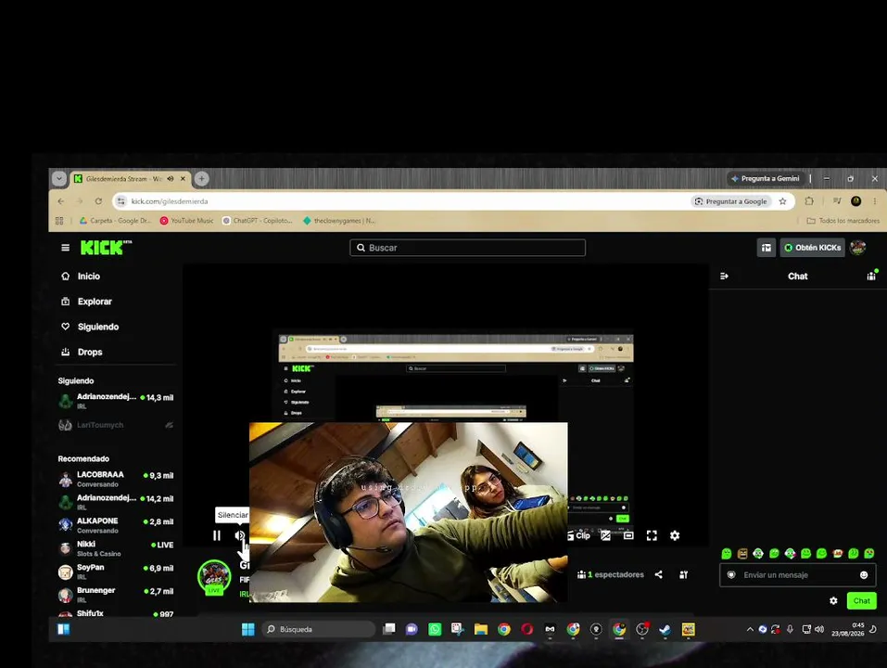
Task: Collapse the chat panel with the arrow icon
Action: (x=724, y=276)
